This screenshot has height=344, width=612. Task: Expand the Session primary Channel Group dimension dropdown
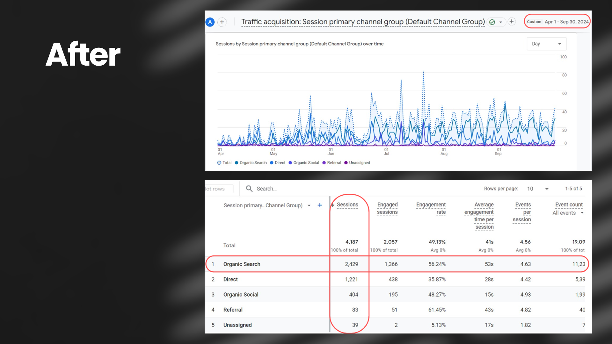[309, 205]
